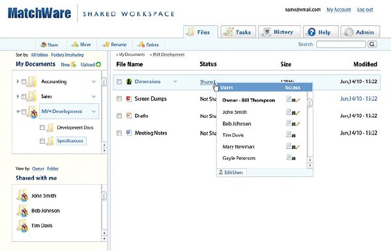Click the Meeting Notes document icon
Image resolution: width=391 pixels, height=251 pixels.
129,133
